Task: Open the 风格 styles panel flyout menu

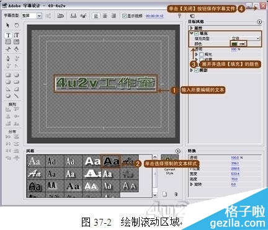Action: pyautogui.click(x=177, y=151)
